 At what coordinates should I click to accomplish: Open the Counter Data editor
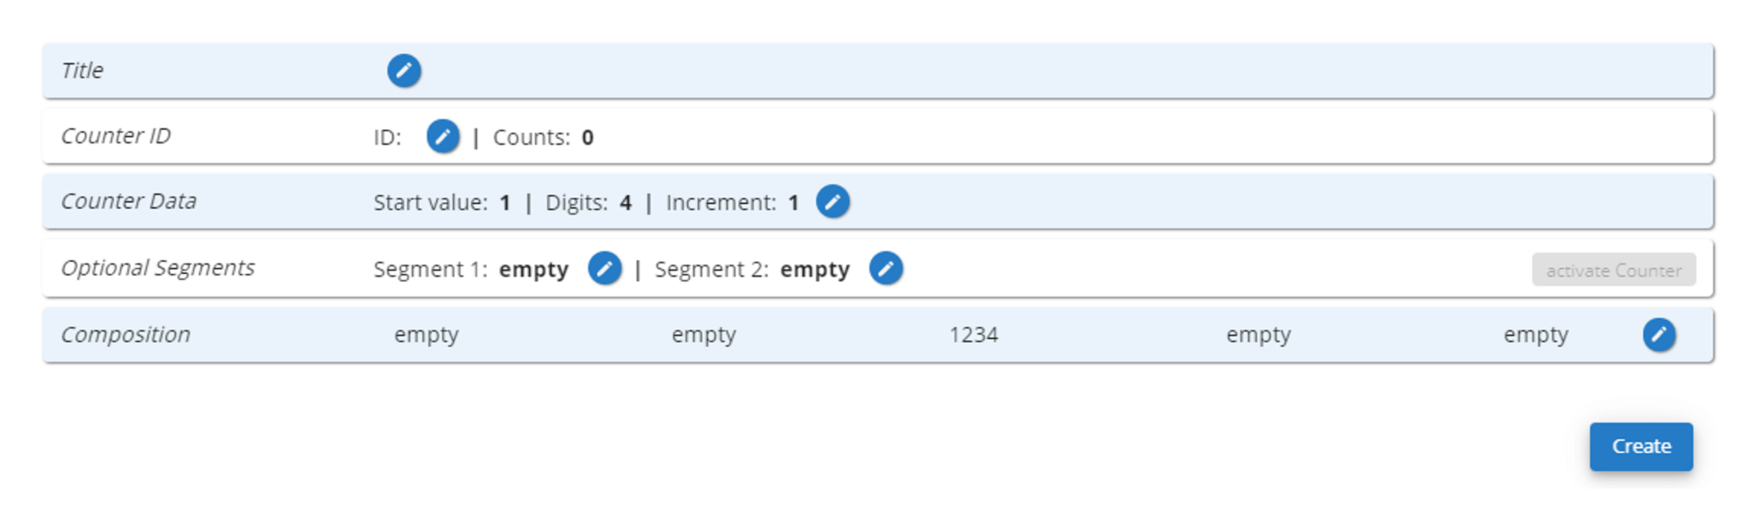point(833,203)
